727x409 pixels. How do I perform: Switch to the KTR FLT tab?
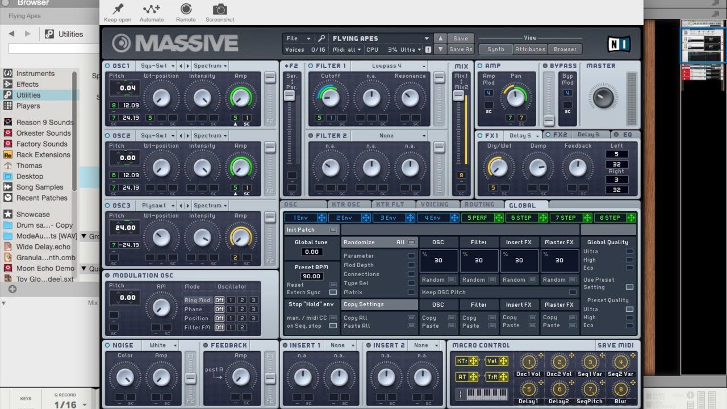[x=394, y=205]
